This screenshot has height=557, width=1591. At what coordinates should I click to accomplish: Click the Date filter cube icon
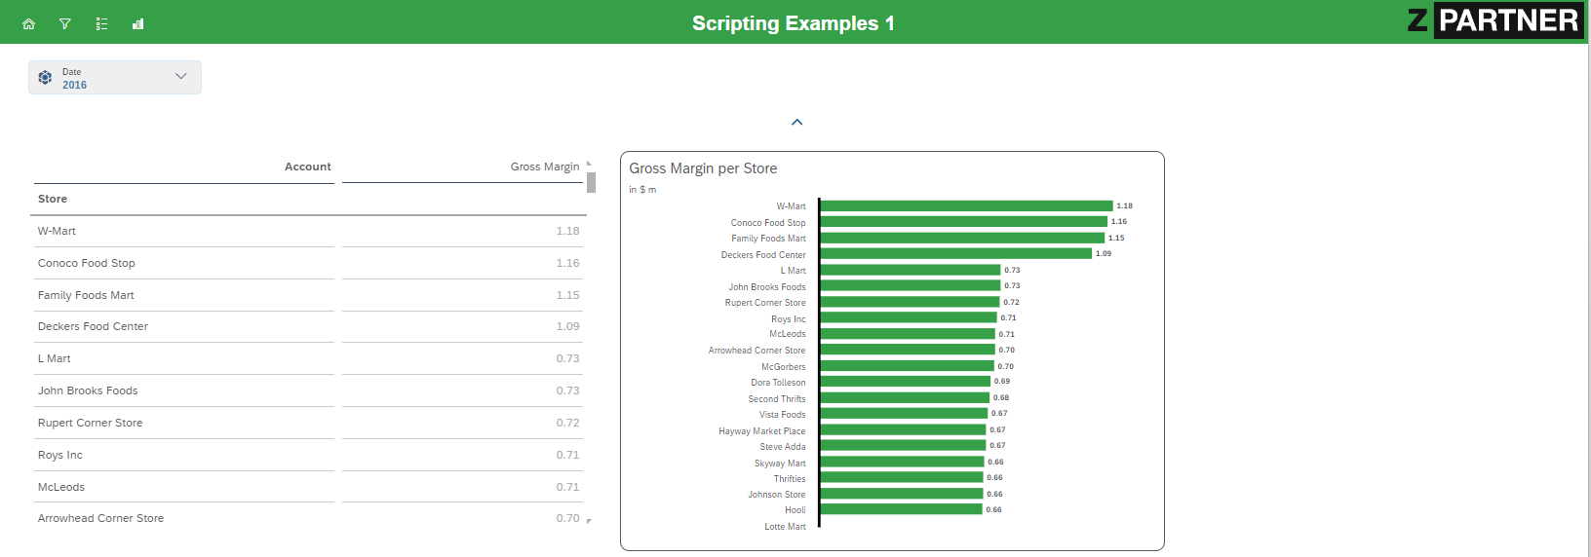pos(45,77)
